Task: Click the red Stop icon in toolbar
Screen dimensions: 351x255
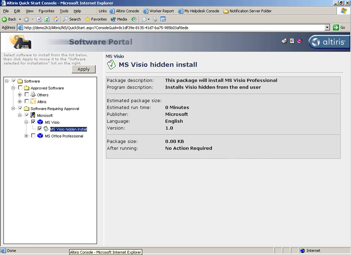Action: pyautogui.click(x=39, y=19)
